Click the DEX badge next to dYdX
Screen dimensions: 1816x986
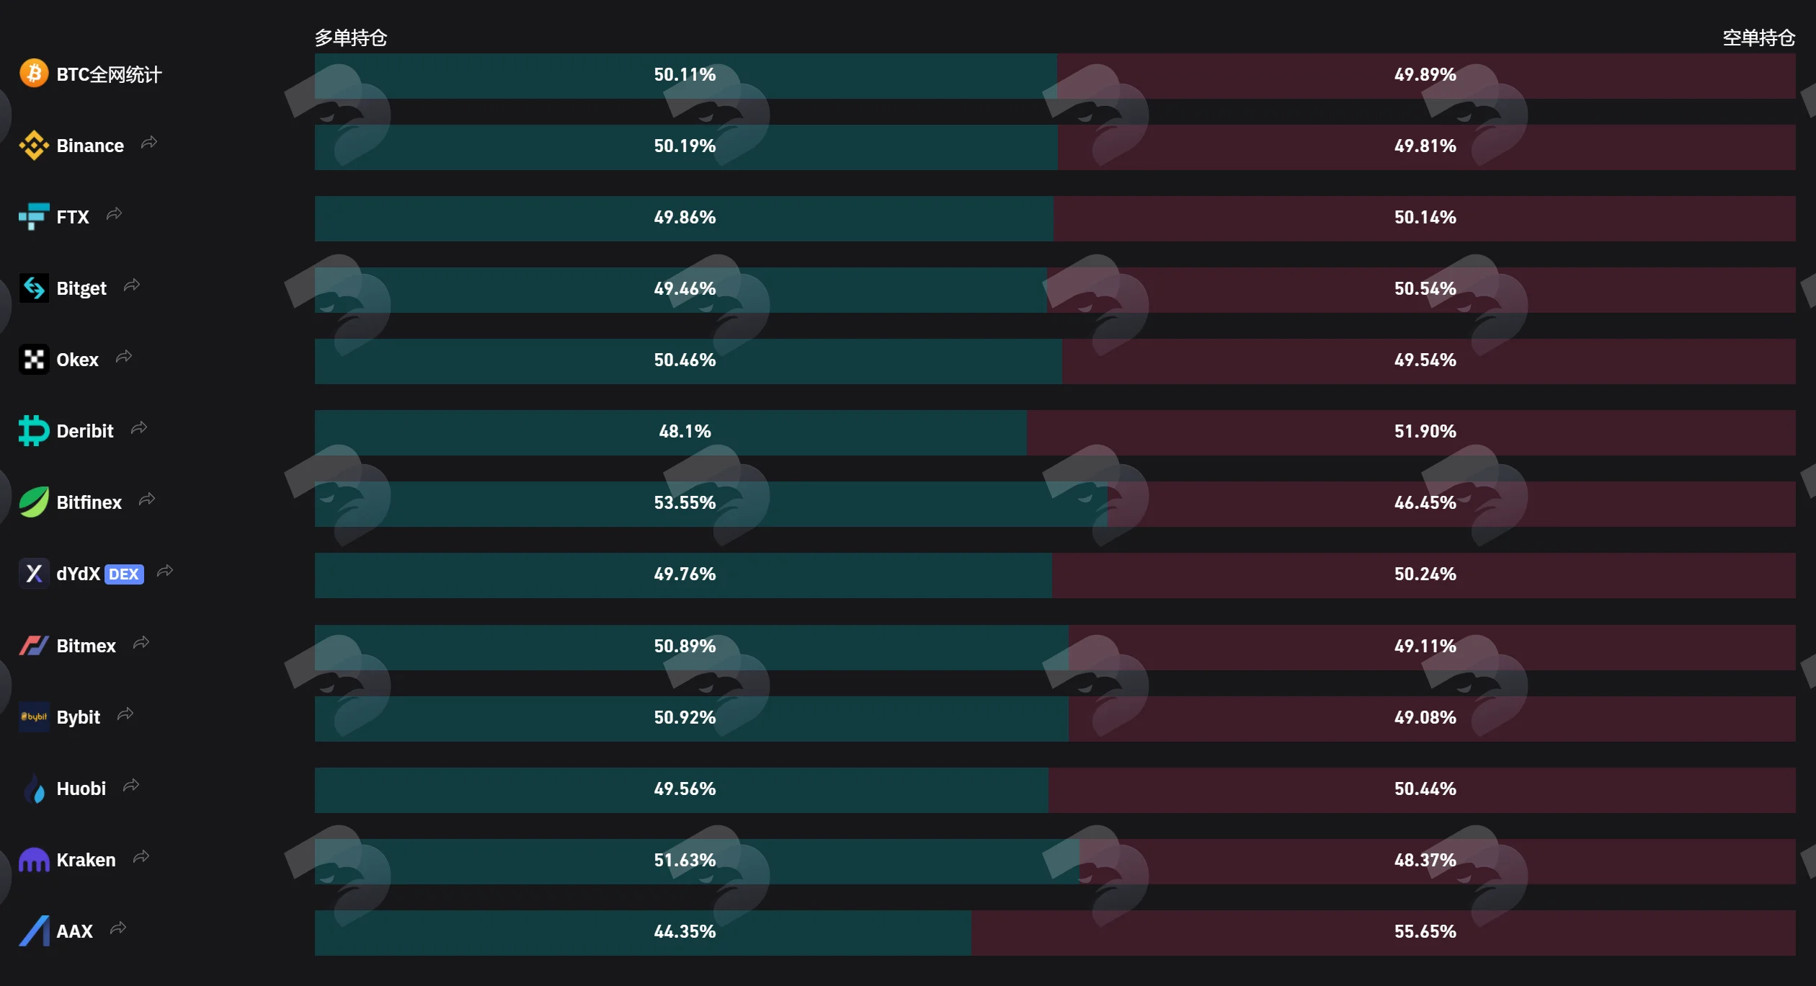click(124, 574)
